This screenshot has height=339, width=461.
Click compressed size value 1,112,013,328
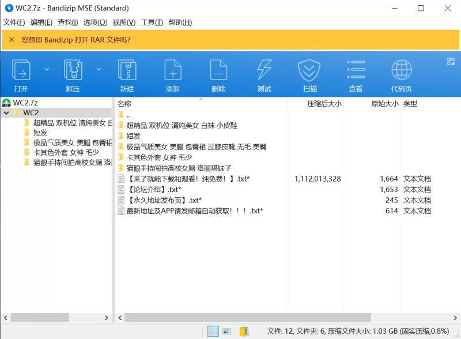[318, 179]
